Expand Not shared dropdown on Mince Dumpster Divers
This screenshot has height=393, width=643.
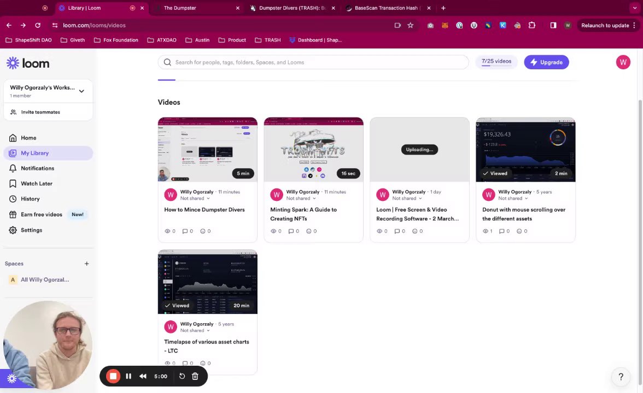(195, 199)
